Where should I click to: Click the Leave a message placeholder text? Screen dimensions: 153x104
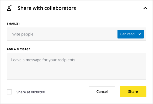[x=43, y=60]
